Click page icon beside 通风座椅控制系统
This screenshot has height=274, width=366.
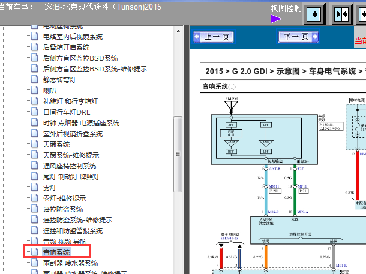35,165
